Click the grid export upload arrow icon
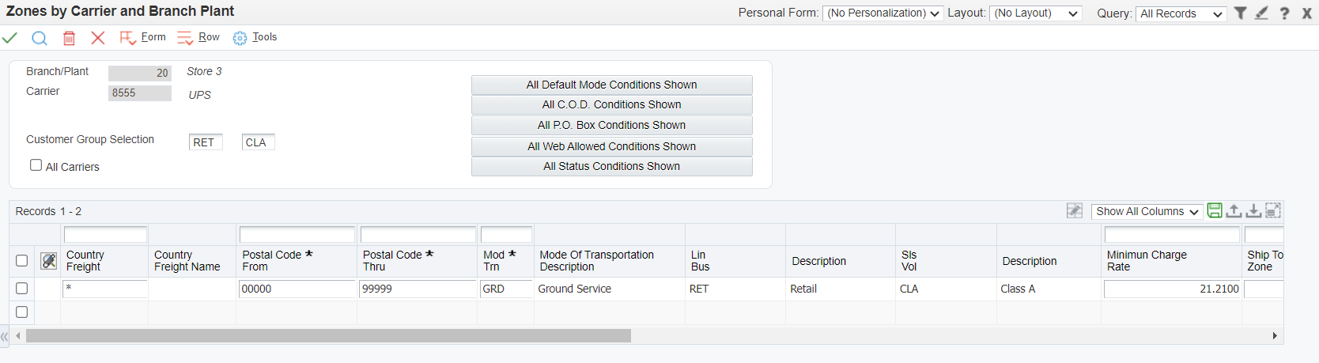Image resolution: width=1319 pixels, height=363 pixels. click(x=1234, y=210)
